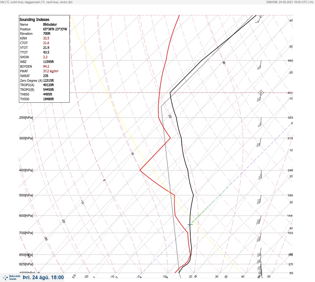Viewport: 315px width, 282px height.
Task: Click the 250[hPa] pressure label
Action: pos(26,118)
